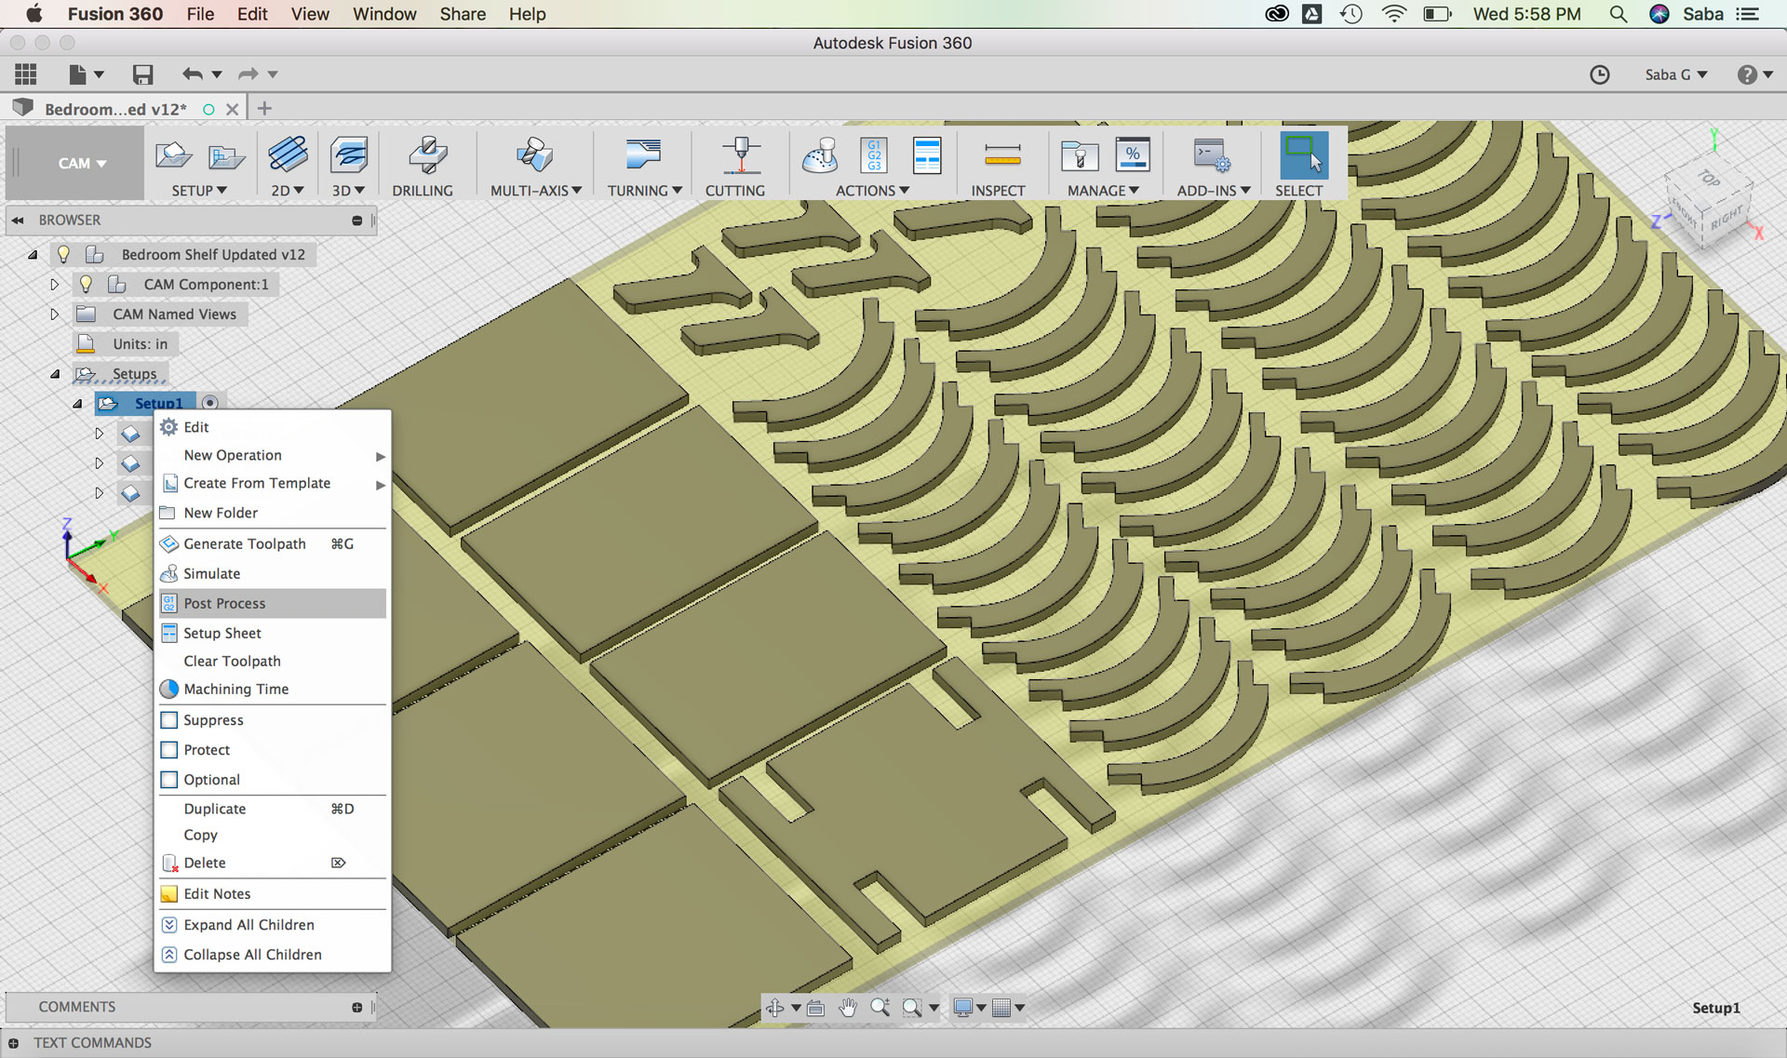Viewport: 1787px width, 1058px height.
Task: Enable the Suppress checkbox
Action: pos(169,720)
